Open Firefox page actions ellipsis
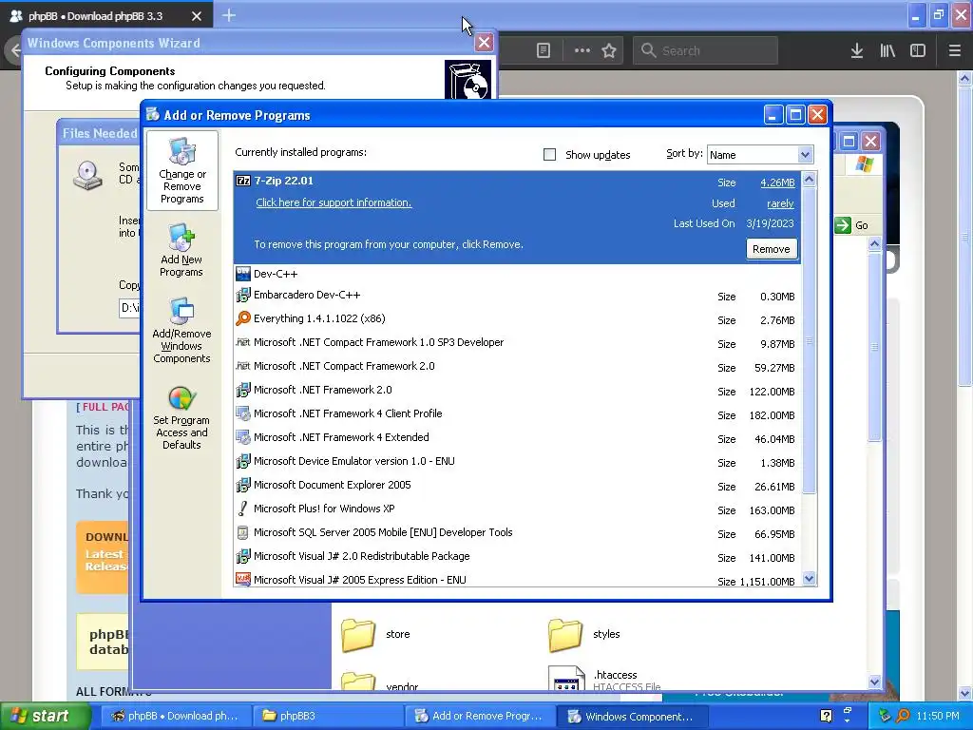This screenshot has height=730, width=973. coord(582,51)
